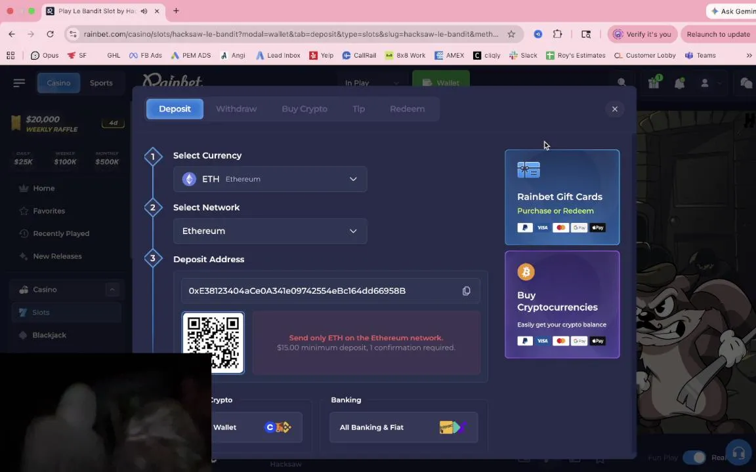This screenshot has height=472, width=756.
Task: Open the Rainbet Gift Cards card
Action: coord(562,197)
